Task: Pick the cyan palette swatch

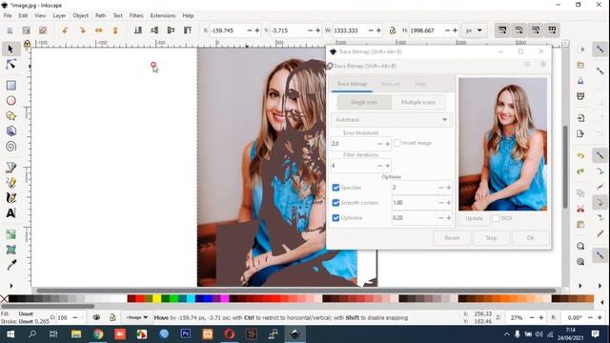Action: pos(191,298)
